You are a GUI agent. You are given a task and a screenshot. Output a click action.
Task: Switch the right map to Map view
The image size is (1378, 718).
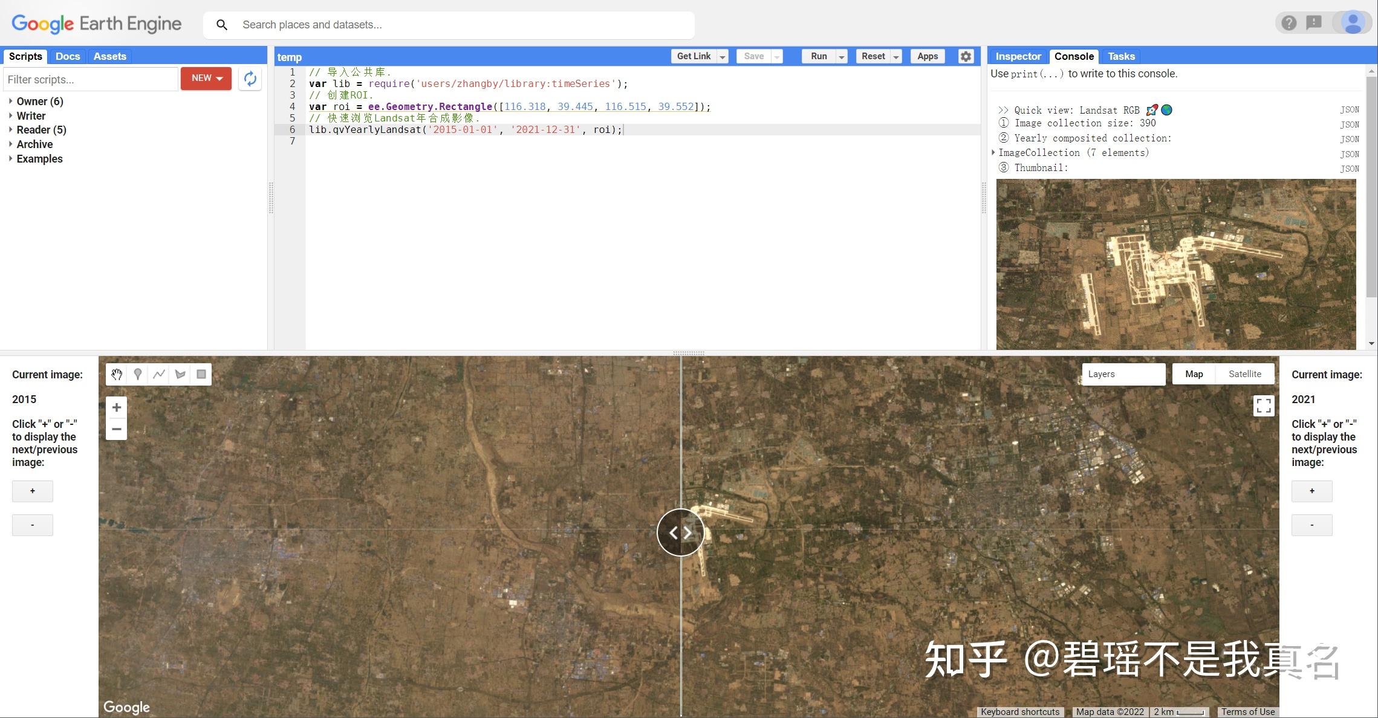pos(1192,374)
